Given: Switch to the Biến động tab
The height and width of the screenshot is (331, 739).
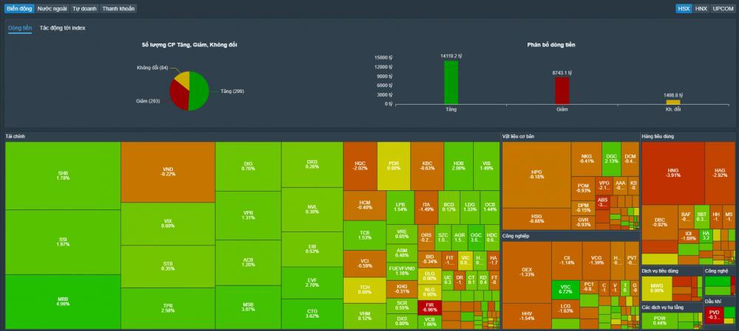Looking at the screenshot, I should tap(19, 8).
